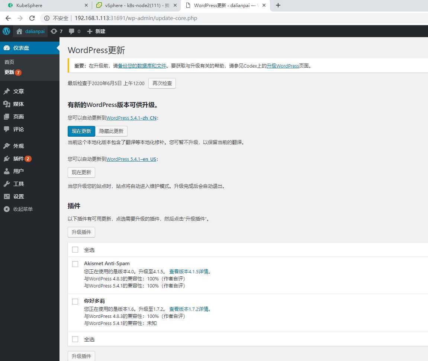Click the pushpin icon for 文章

(7, 91)
